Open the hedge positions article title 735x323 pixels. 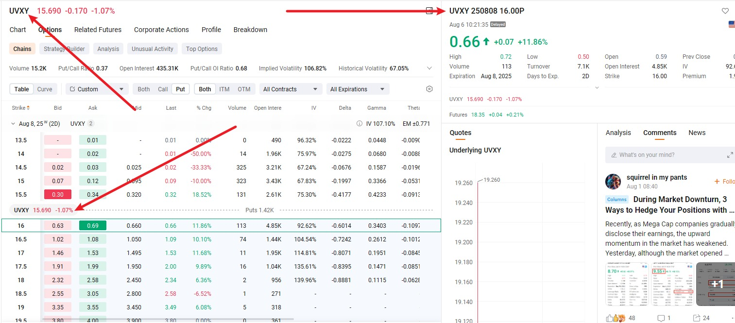(x=669, y=204)
